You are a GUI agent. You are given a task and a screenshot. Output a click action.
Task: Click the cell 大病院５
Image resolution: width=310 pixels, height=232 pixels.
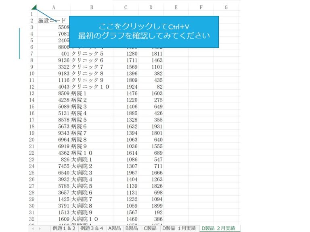[x=92, y=186]
